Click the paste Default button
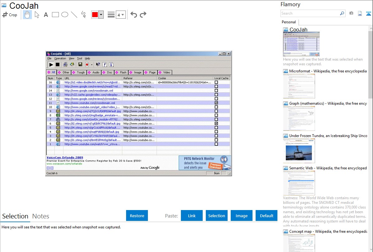Image resolution: width=373 pixels, height=252 pixels. (x=267, y=216)
